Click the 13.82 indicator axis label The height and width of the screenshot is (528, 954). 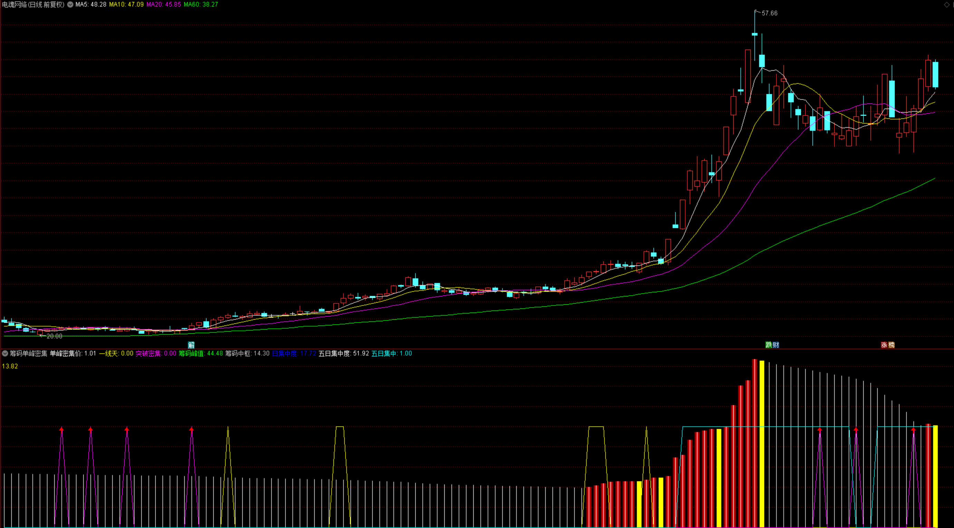(x=10, y=366)
